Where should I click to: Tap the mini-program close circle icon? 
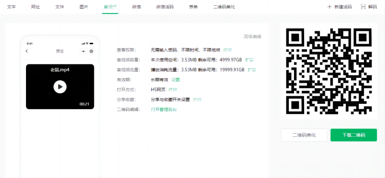coord(91,51)
